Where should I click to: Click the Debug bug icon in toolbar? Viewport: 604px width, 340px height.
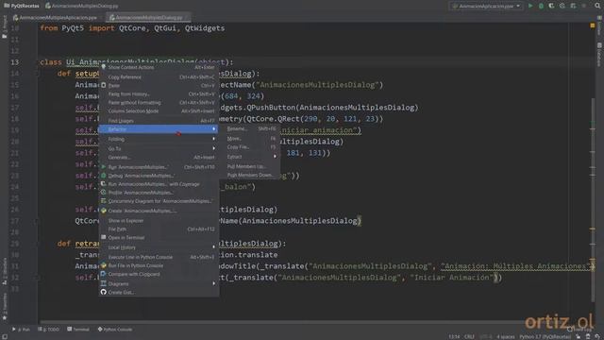pos(541,6)
